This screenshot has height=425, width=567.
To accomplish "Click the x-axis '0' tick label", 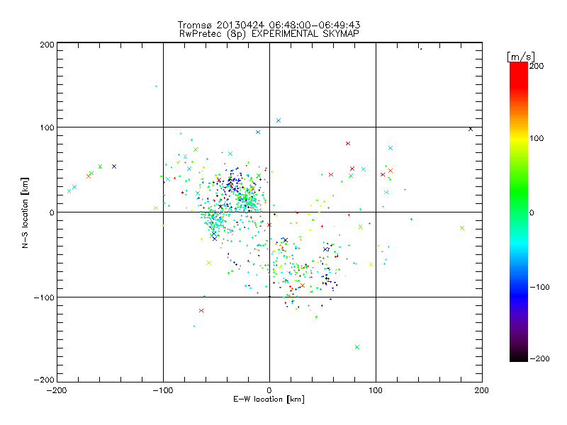I will coord(269,390).
